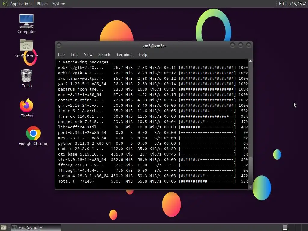Click the vm3@vm3:~ taskbar button

click(35, 227)
